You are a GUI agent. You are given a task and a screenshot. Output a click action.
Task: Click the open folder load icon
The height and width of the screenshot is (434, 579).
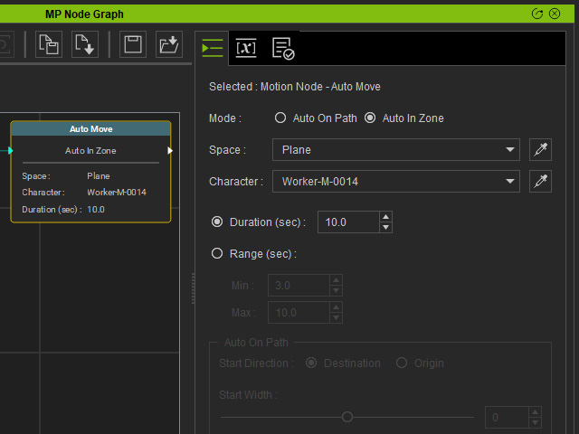point(169,44)
